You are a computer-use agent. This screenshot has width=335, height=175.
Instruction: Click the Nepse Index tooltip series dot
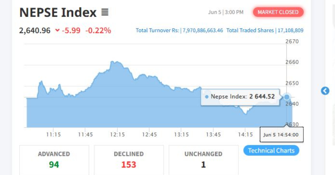tap(207, 97)
